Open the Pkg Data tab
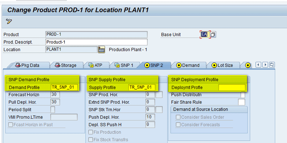Screen dimensions: 287x143 click(27, 65)
